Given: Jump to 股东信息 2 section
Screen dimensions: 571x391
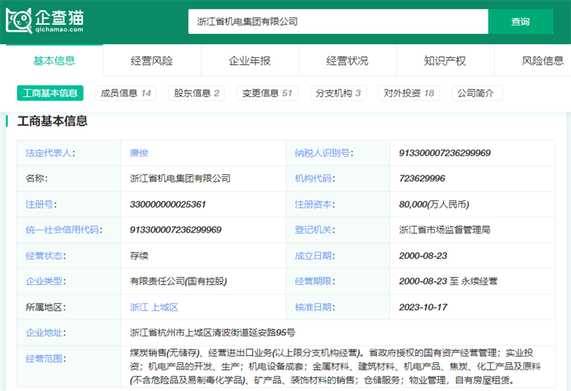Looking at the screenshot, I should point(197,93).
